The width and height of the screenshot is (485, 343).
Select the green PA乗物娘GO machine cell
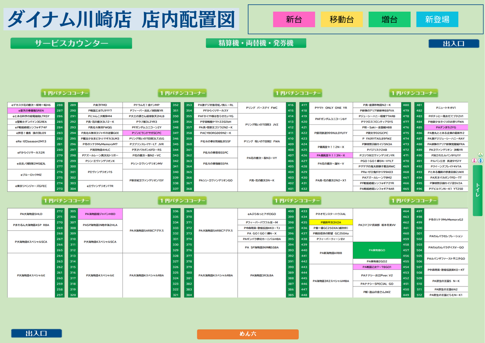pos(377,250)
